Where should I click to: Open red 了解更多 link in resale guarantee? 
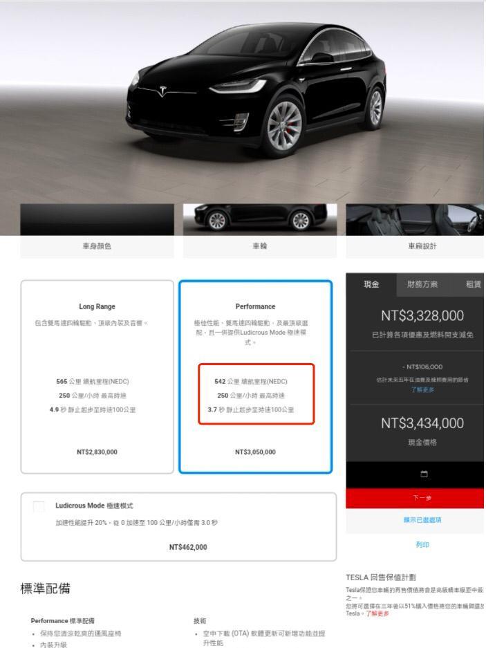tap(377, 613)
